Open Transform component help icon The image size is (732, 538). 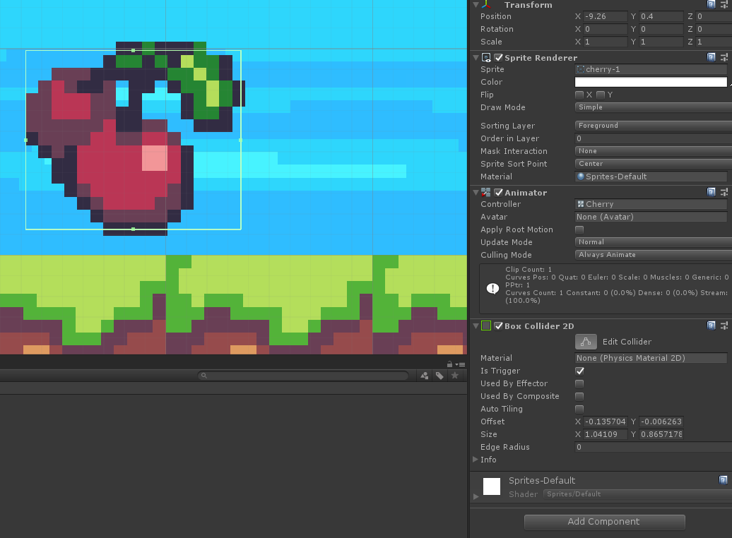pyautogui.click(x=711, y=5)
